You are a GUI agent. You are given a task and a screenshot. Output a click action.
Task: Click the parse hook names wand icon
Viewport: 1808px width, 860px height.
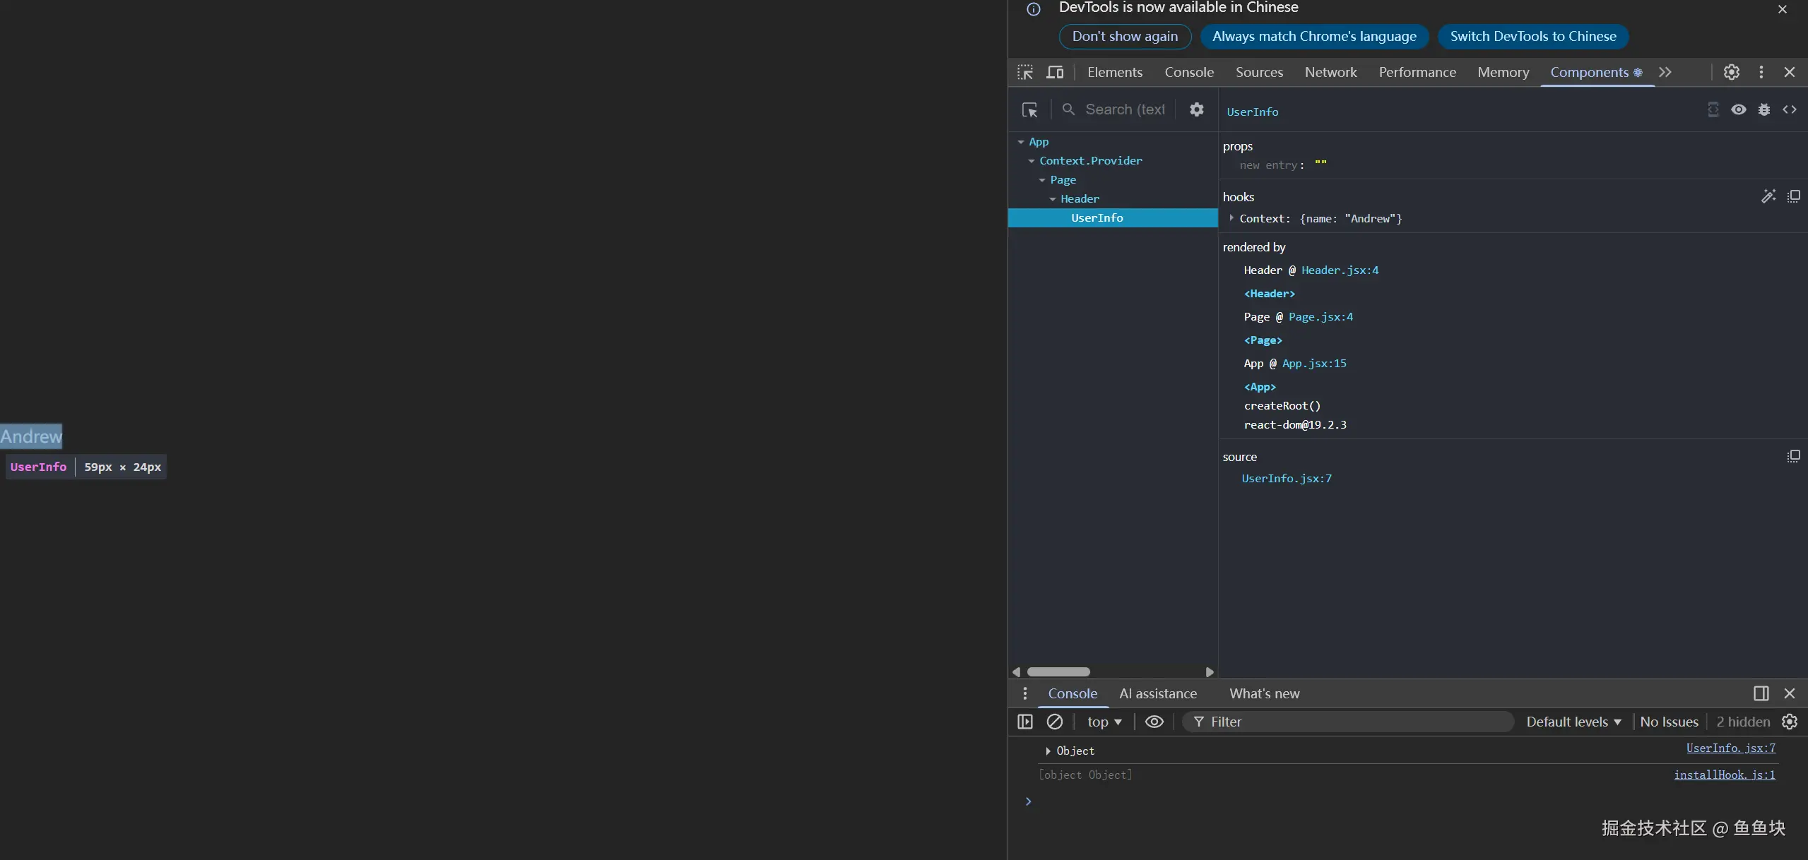[1768, 196]
